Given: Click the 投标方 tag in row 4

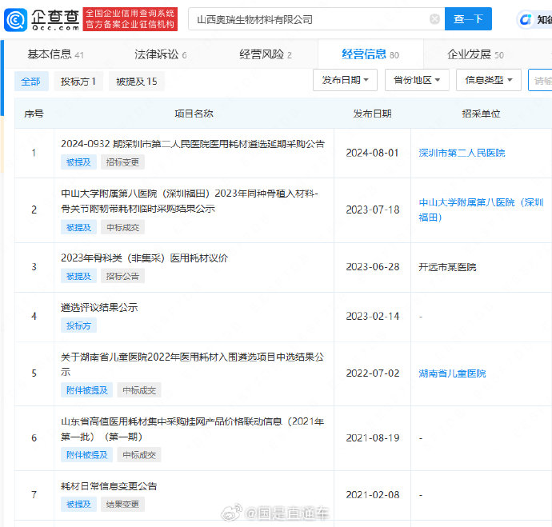Looking at the screenshot, I should click(78, 325).
